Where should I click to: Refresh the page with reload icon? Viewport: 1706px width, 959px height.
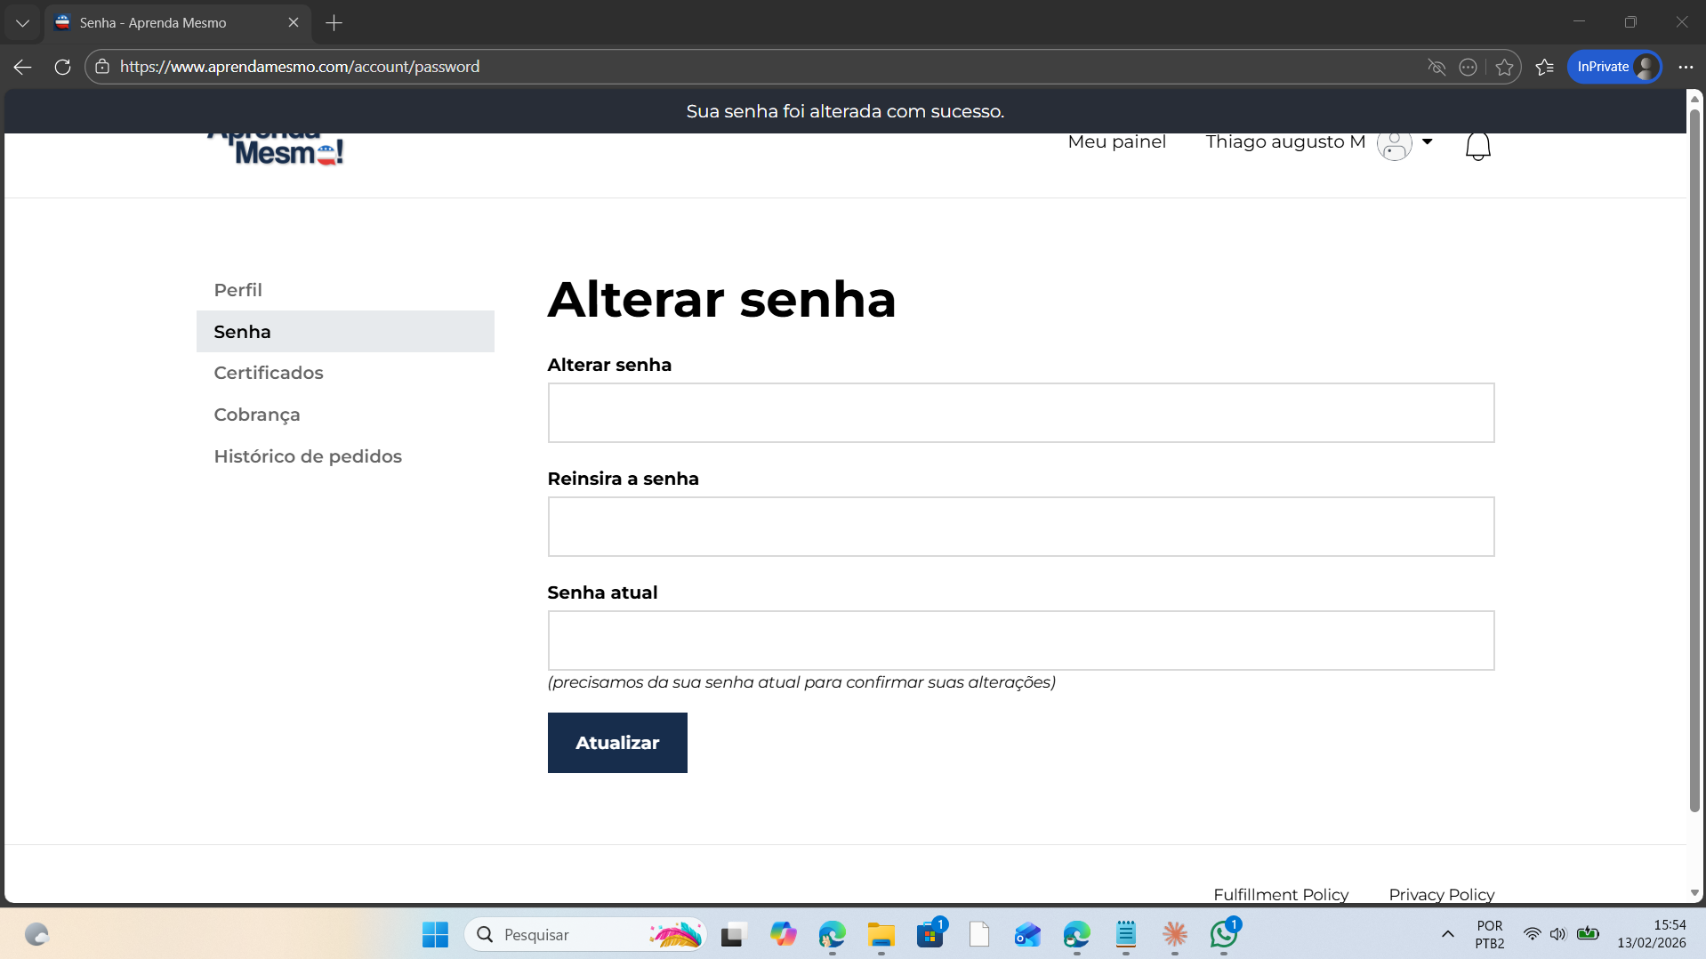(62, 67)
